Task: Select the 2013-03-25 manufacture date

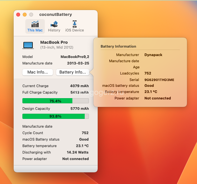Action: [78, 63]
